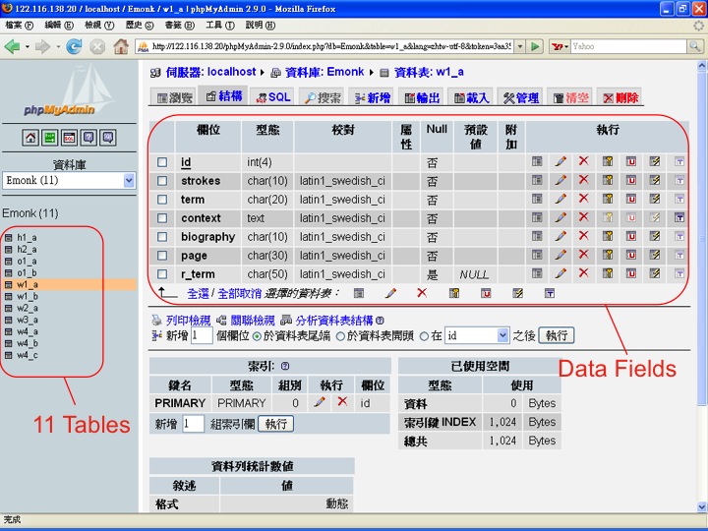Click drop icon for selected fields row
The image size is (708, 531).
(x=422, y=293)
